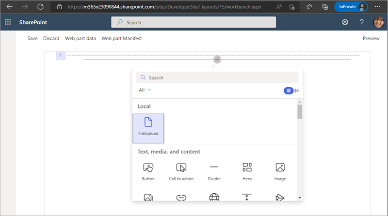Open the SharePoint app launcher grid
This screenshot has width=388, height=216.
[8, 22]
